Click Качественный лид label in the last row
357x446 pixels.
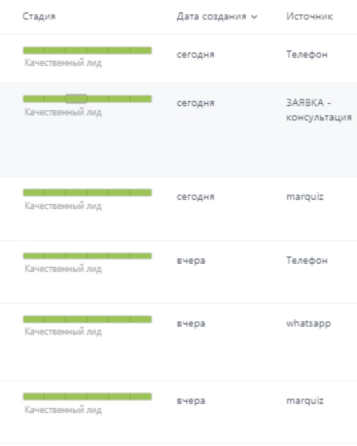(x=63, y=409)
